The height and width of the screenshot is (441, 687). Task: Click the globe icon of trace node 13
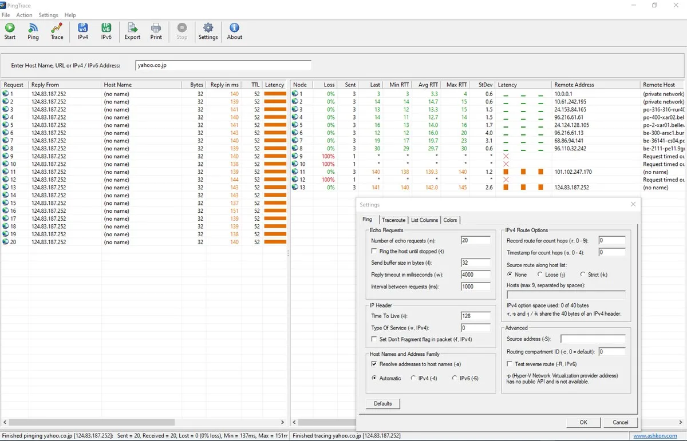(295, 188)
